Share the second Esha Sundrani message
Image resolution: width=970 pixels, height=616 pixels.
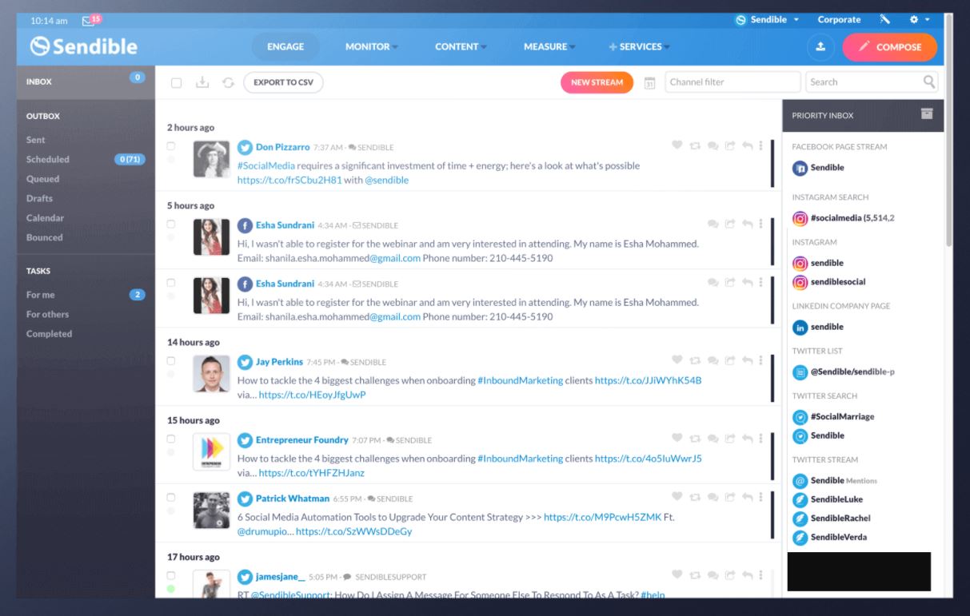[730, 282]
